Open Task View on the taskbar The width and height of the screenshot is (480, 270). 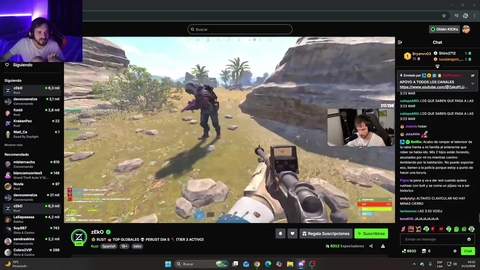click(235, 264)
